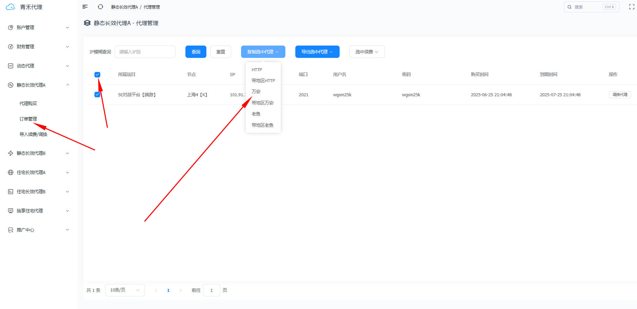Click the page refresh icon
The height and width of the screenshot is (309, 637).
pyautogui.click(x=100, y=7)
